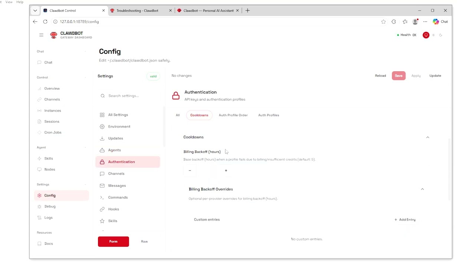Click the Update button
Image resolution: width=475 pixels, height=267 pixels.
(x=435, y=76)
